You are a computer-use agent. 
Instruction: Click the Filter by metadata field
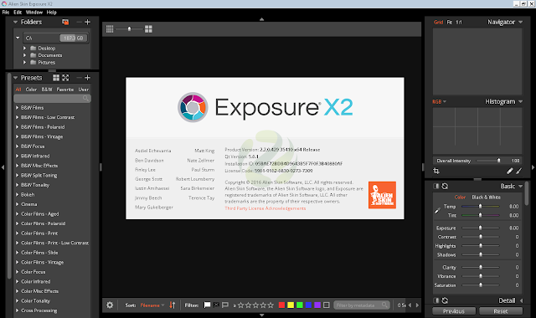[361, 305]
